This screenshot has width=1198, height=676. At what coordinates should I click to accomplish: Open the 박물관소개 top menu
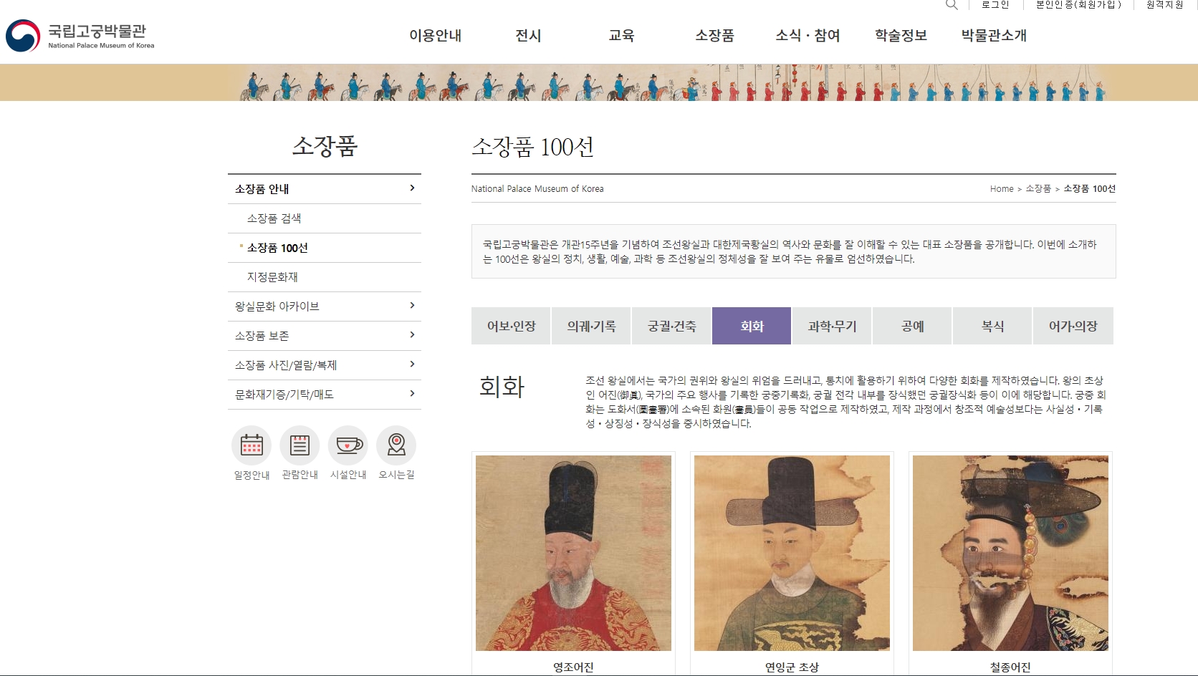coord(995,35)
